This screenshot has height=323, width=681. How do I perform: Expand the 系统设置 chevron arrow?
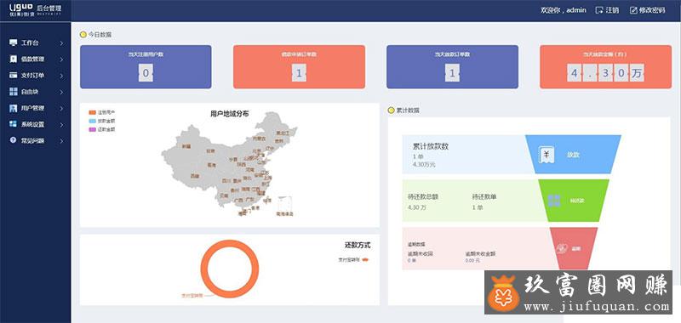61,124
